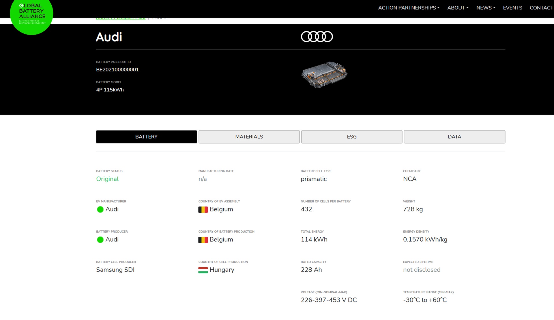Screen dimensions: 554x320
Task: Click the Samsung SDI cell producer text
Action: click(x=115, y=270)
